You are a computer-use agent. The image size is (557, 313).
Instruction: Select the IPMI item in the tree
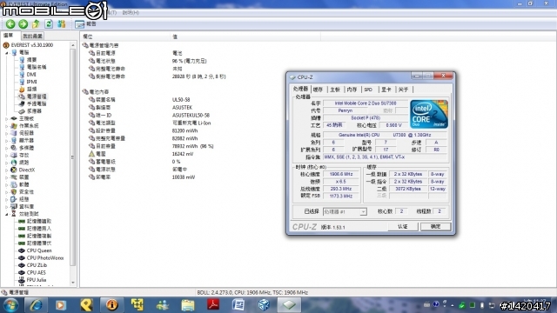[x=31, y=82]
